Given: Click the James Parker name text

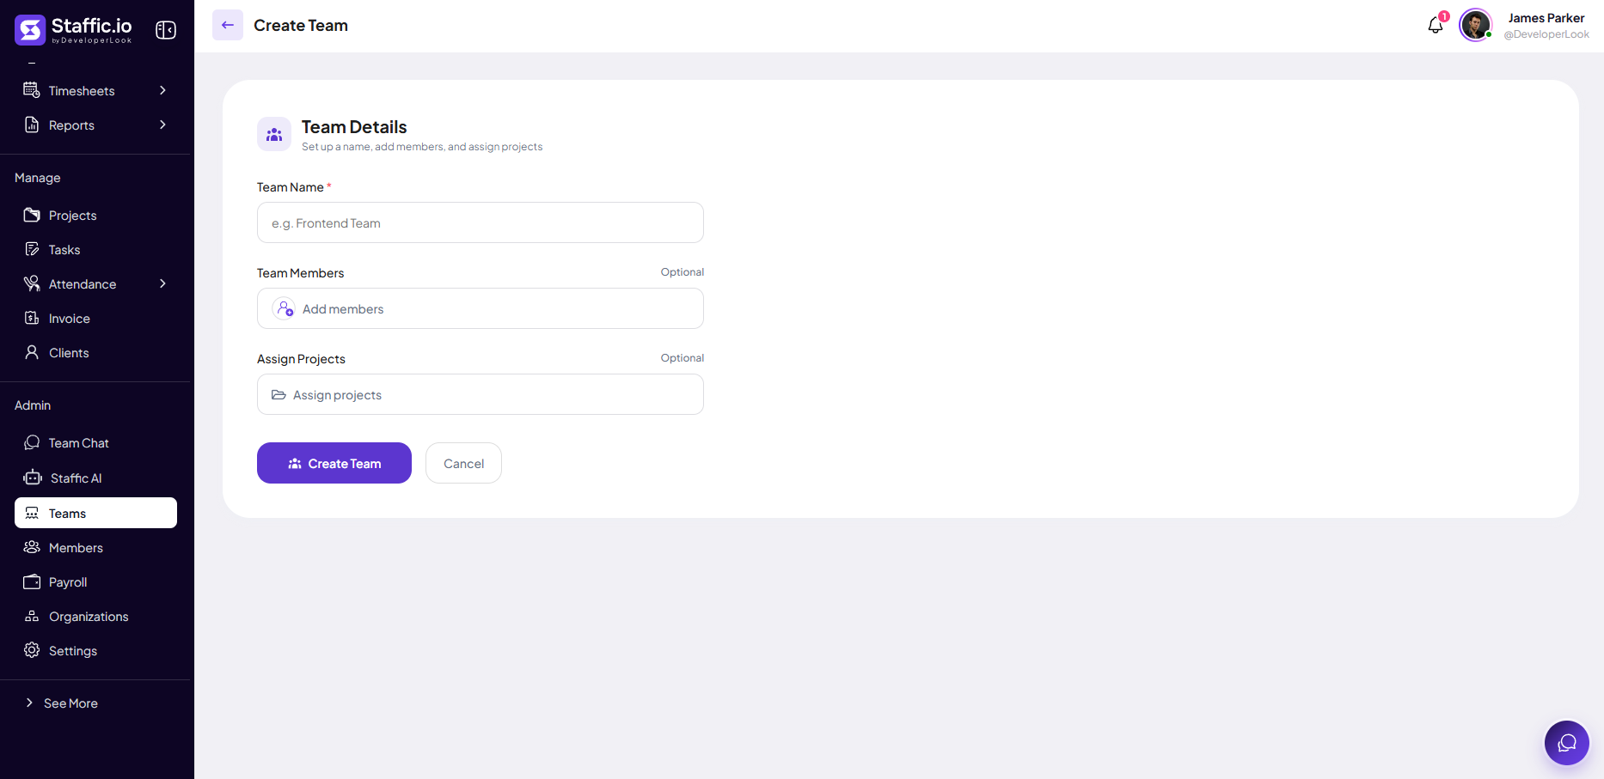Looking at the screenshot, I should pos(1546,18).
